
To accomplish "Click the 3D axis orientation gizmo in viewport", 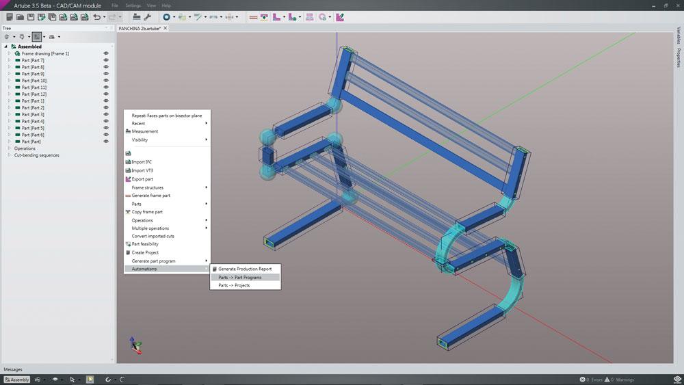I will (x=135, y=345).
